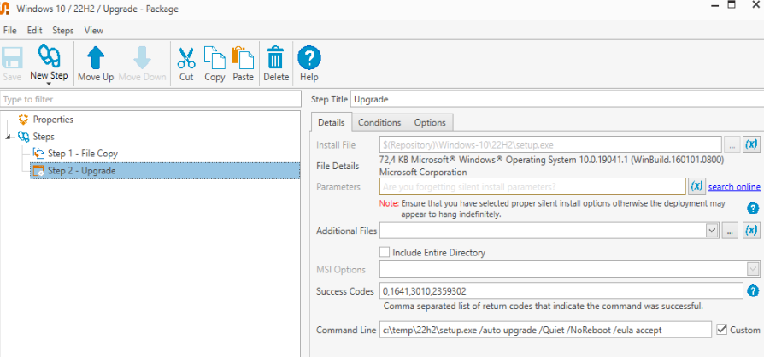The width and height of the screenshot is (764, 357).
Task: Open the Steps menu
Action: tap(63, 30)
